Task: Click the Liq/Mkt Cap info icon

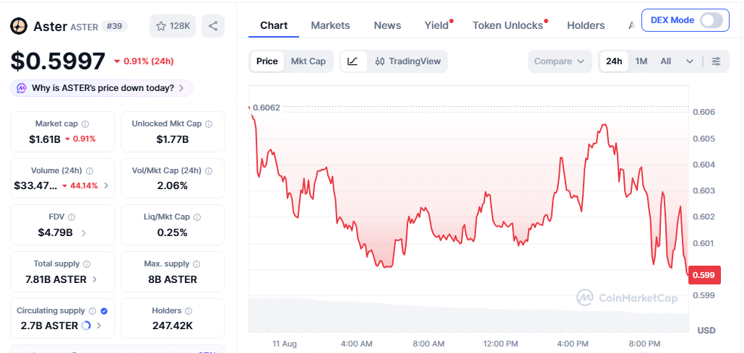Action: tap(197, 217)
